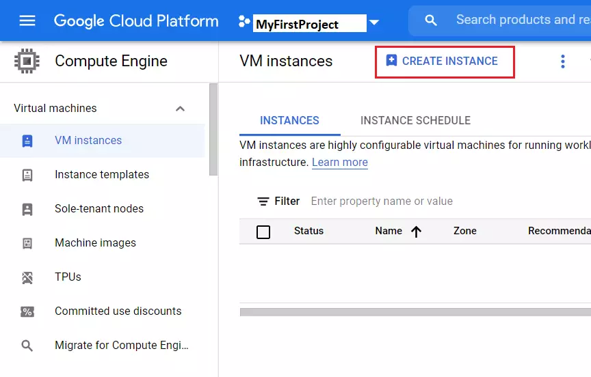The image size is (591, 377).
Task: Click the plus icon in Create Instance
Action: click(391, 60)
